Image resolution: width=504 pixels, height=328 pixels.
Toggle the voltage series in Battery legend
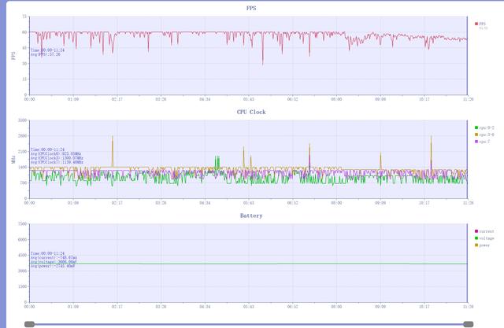click(476, 238)
